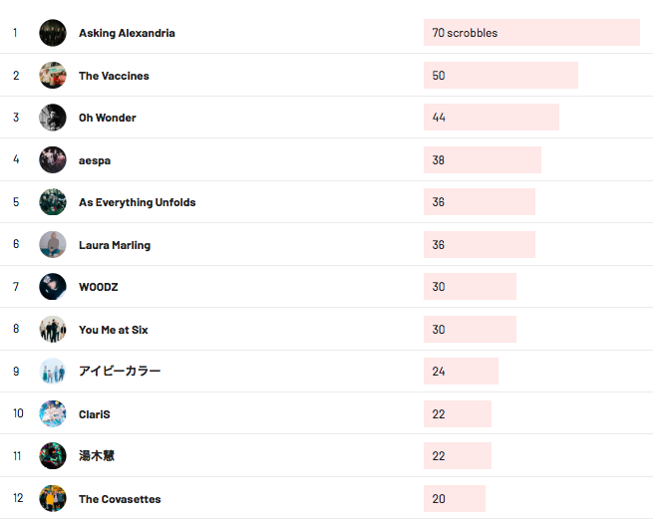
Task: Click As Everything Unfolds avatar
Action: pos(53,202)
